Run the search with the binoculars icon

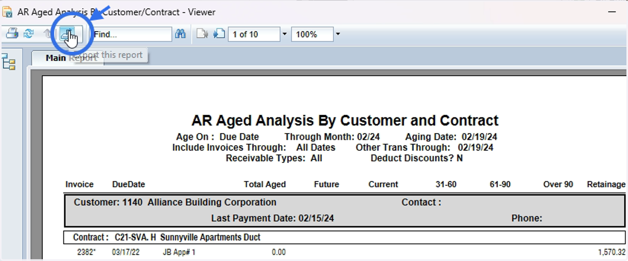tap(181, 34)
